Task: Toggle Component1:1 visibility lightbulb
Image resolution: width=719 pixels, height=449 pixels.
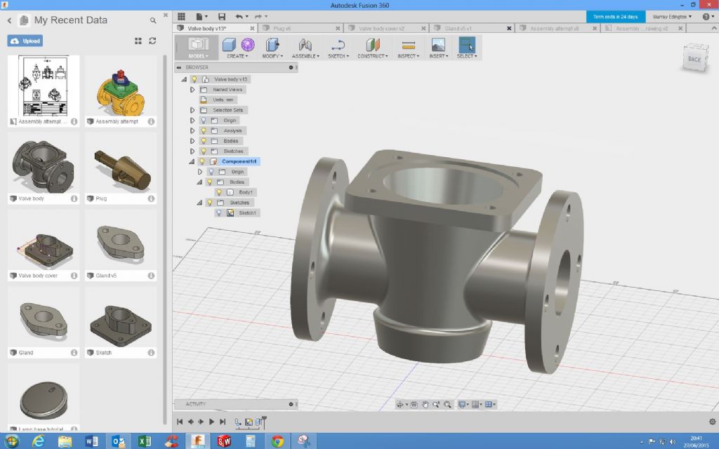Action: point(202,161)
